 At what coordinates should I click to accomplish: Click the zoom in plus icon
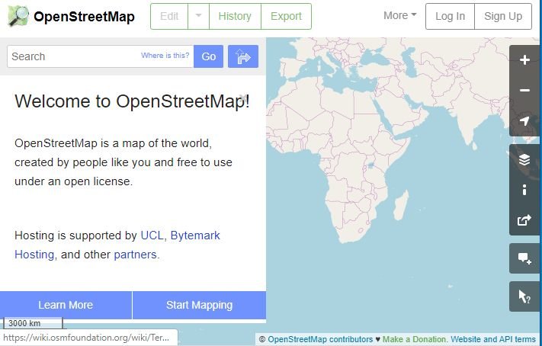click(x=524, y=60)
